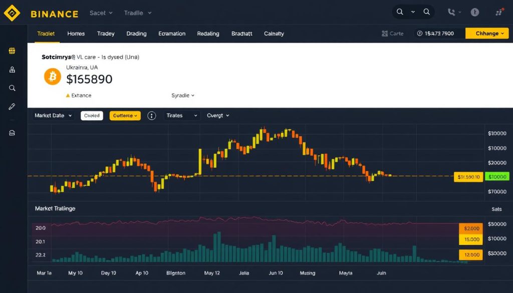Open the yellow Cutterce dropdown
Image resolution: width=513 pixels, height=293 pixels.
(x=125, y=115)
